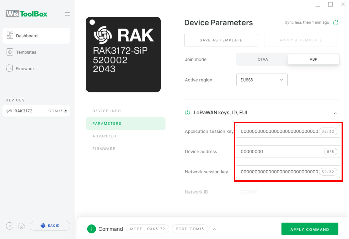Image resolution: width=349 pixels, height=239 pixels.
Task: Maximize the WisToolBox window
Action: point(330,4)
